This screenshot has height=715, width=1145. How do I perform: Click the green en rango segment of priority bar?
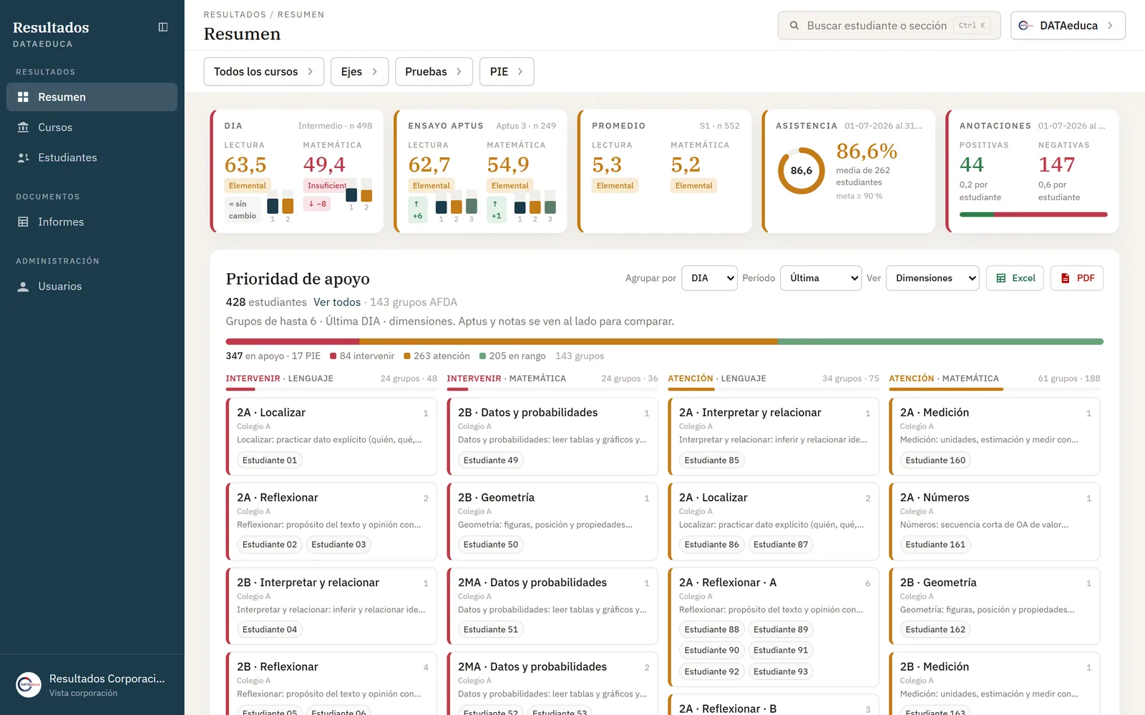click(940, 342)
